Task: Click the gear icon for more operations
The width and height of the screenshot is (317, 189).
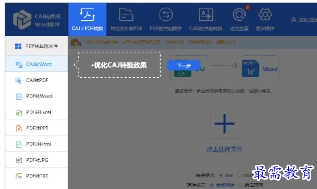Action: pos(265,15)
